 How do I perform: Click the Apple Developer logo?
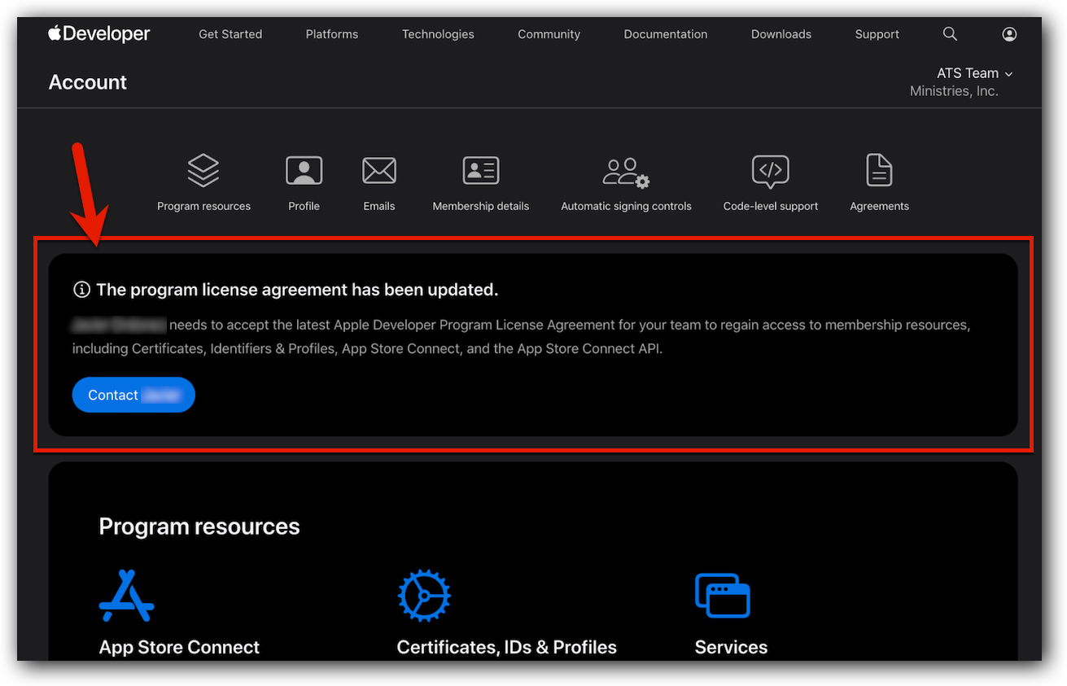click(x=99, y=33)
